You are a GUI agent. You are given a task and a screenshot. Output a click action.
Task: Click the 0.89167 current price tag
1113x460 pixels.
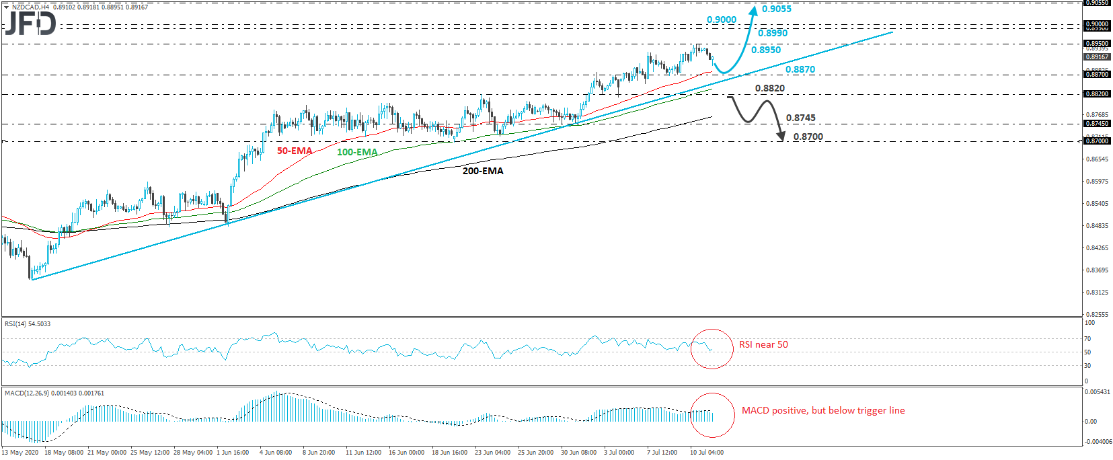1097,57
